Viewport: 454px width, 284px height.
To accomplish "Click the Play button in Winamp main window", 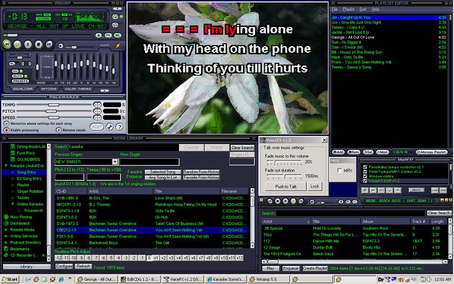I will [x=17, y=44].
